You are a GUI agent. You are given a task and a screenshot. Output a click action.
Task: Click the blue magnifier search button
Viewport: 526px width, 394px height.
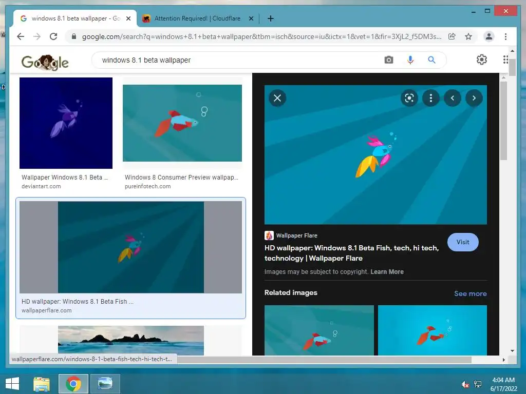pyautogui.click(x=431, y=60)
